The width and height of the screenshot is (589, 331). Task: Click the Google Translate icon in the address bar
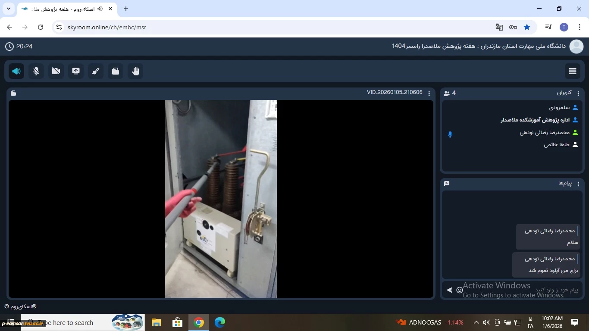tap(499, 27)
